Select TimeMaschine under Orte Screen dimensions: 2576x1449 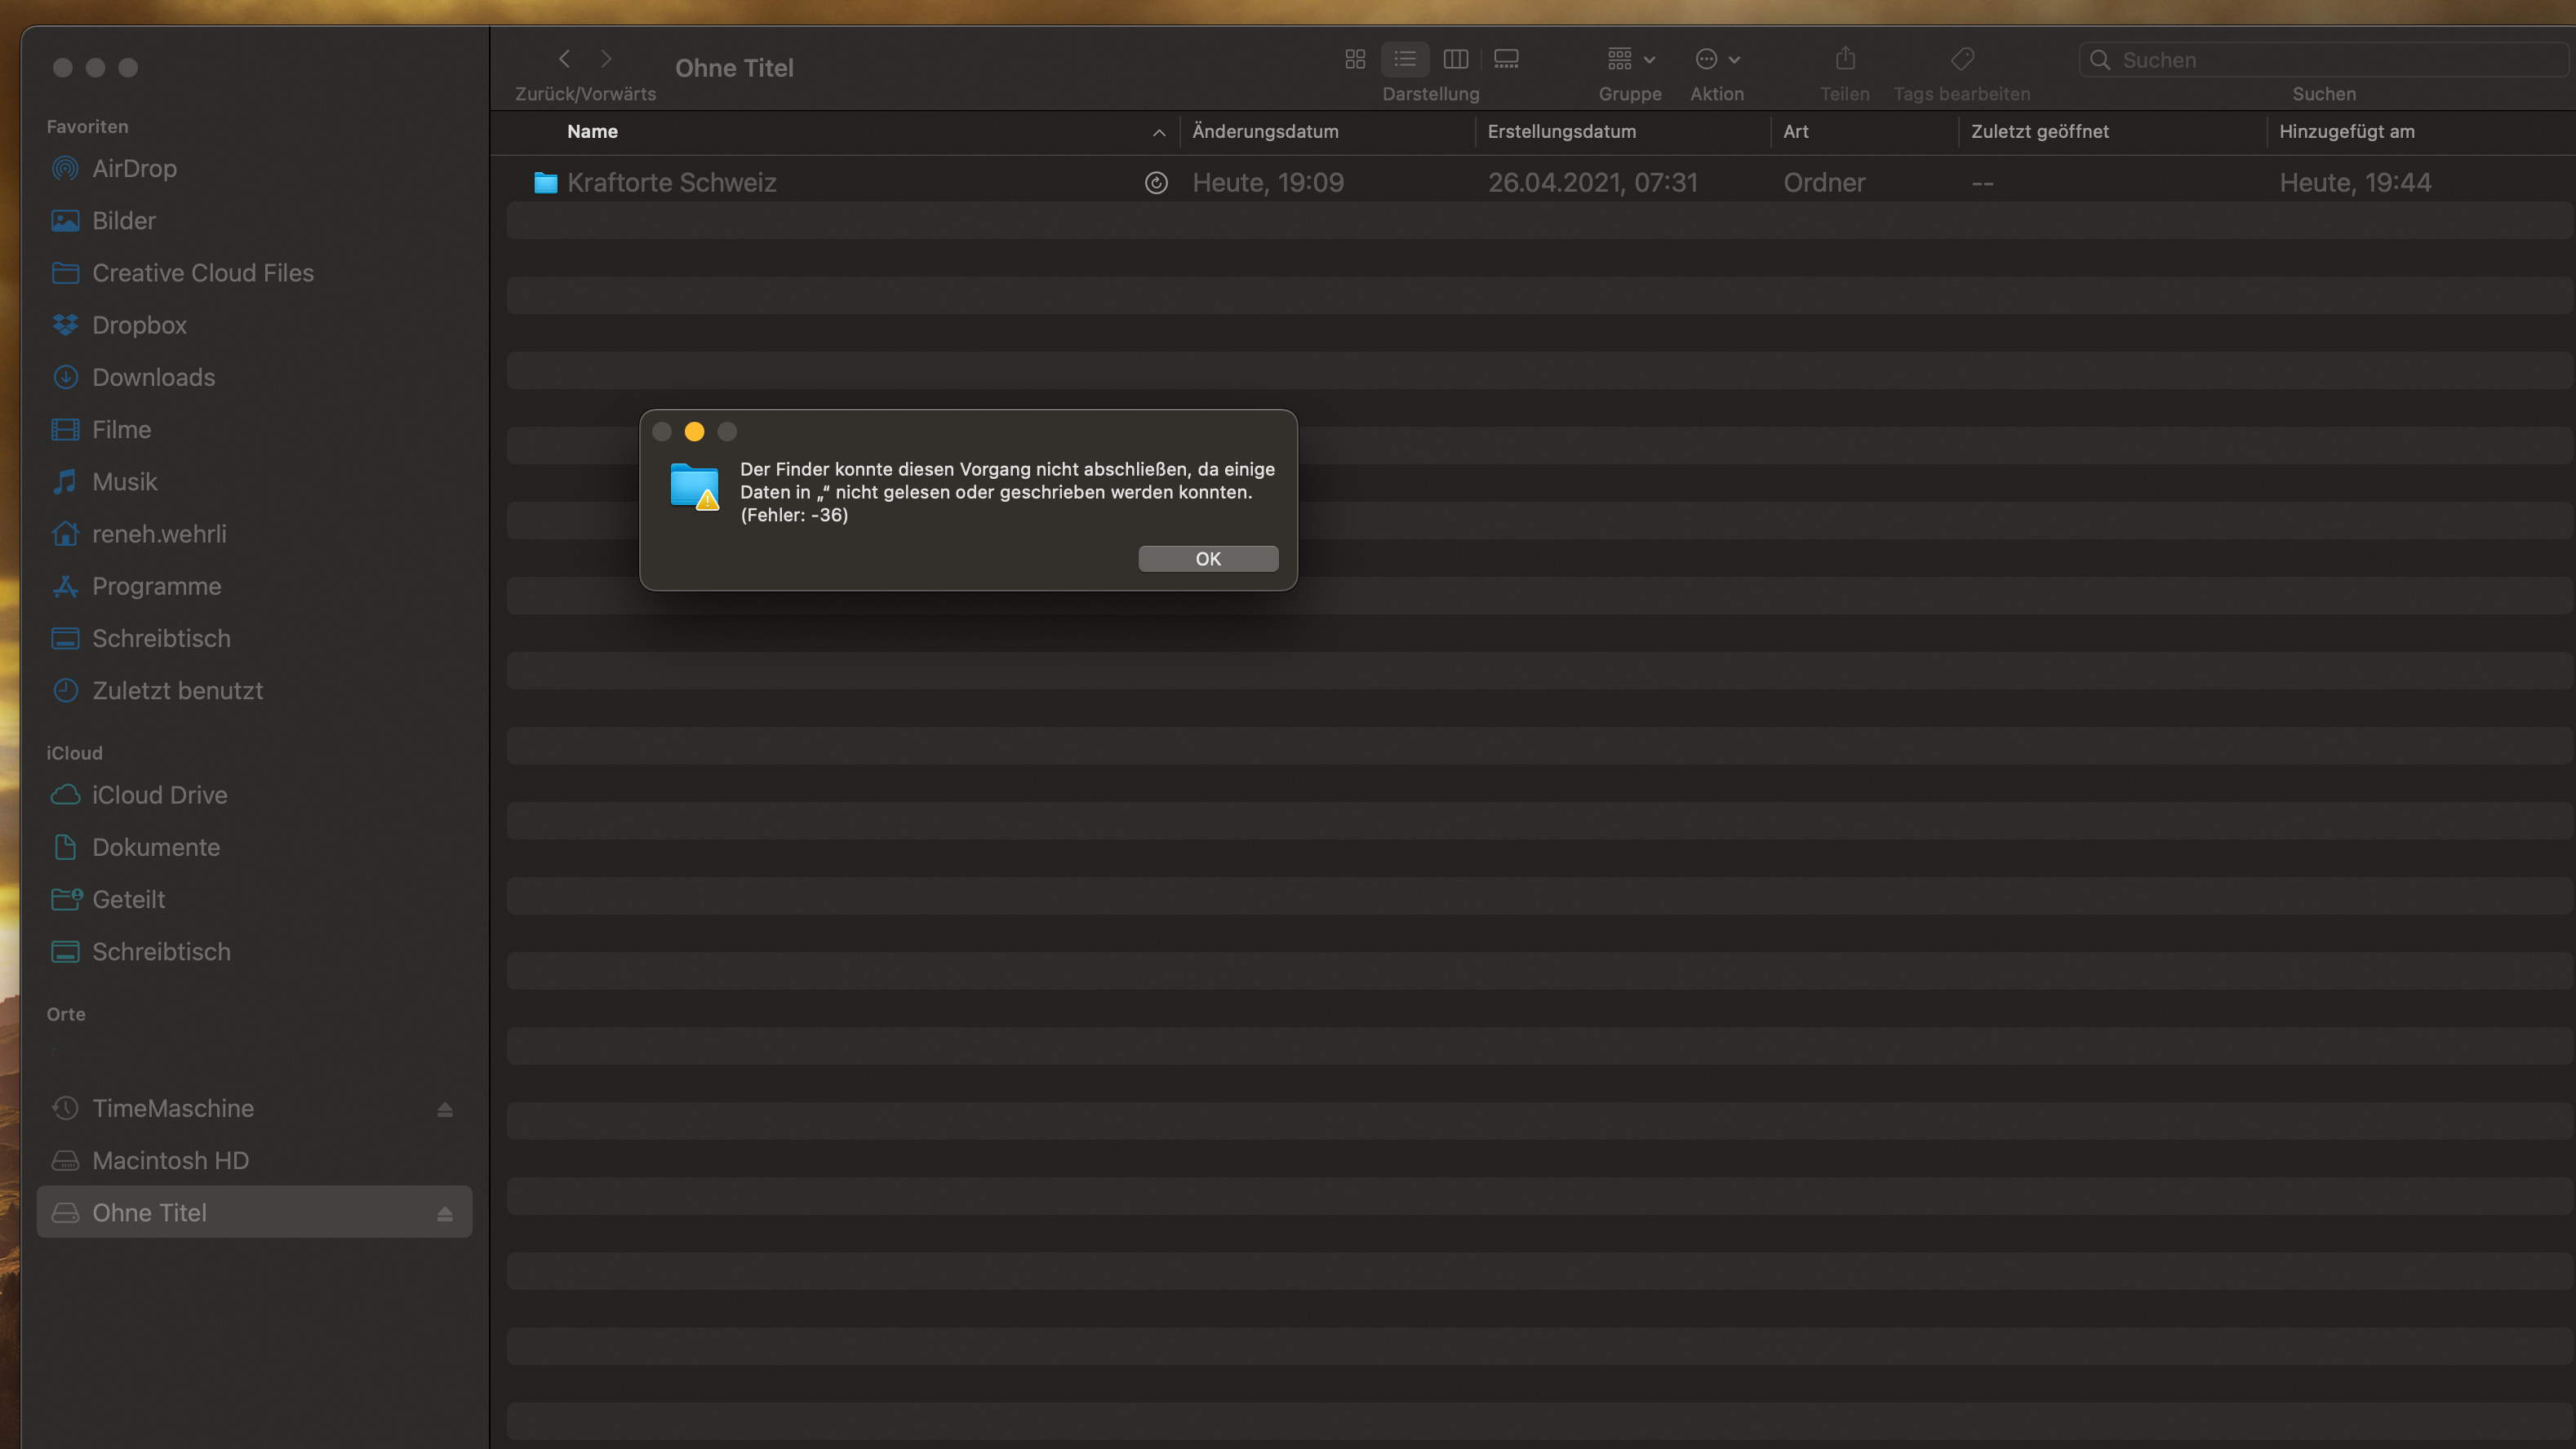[173, 1108]
